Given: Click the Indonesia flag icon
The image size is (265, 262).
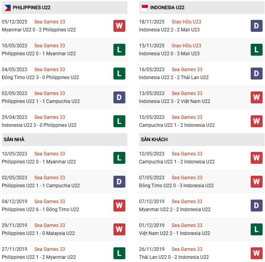Looking at the screenshot, I should point(144,8).
